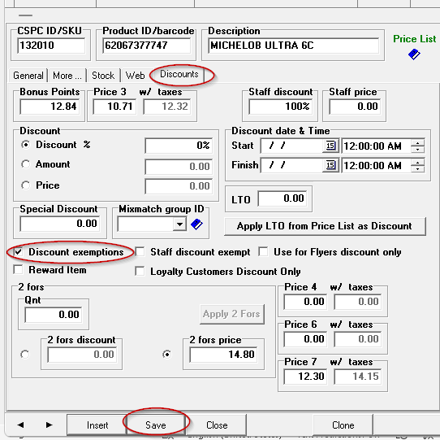This screenshot has height=440, width=440.
Task: Uncheck Discount exemptions checkbox
Action: point(18,251)
